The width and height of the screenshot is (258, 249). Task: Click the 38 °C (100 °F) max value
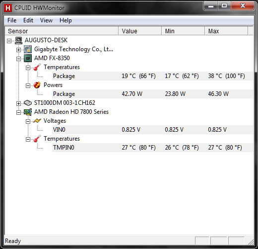226,76
